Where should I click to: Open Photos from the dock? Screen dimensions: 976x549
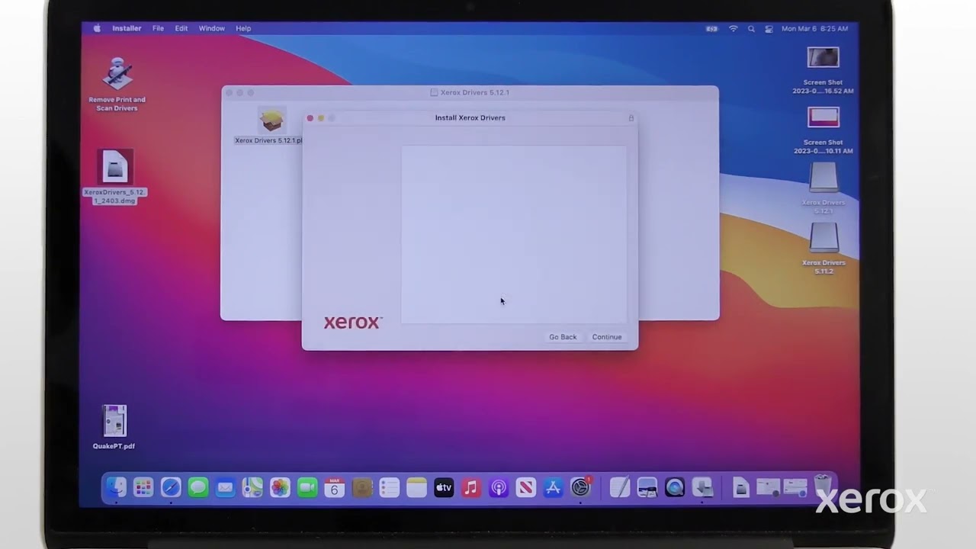pyautogui.click(x=280, y=487)
